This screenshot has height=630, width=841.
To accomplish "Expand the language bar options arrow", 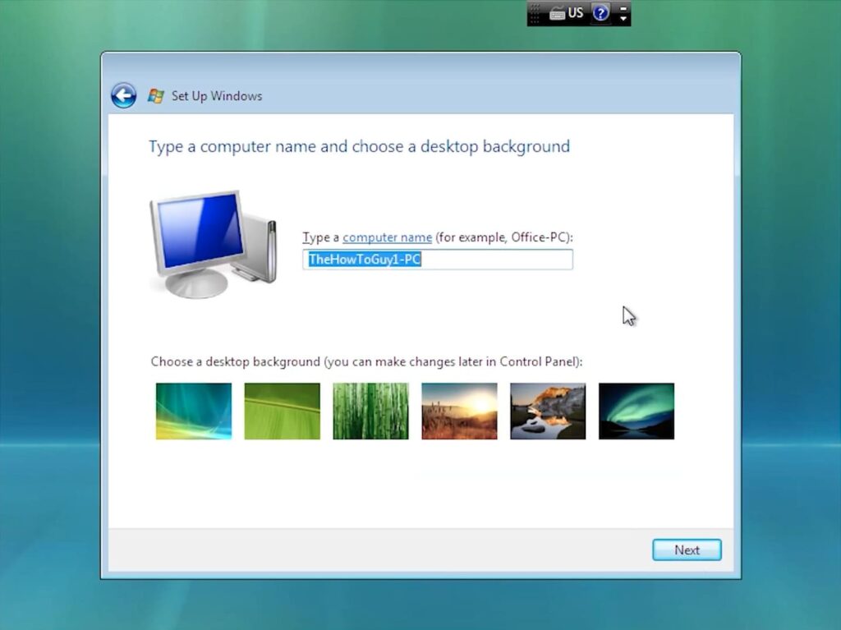I will click(623, 19).
